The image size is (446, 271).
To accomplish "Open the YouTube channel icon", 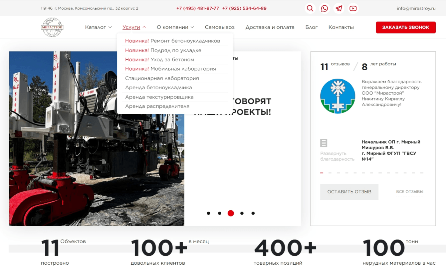I will click(x=353, y=8).
